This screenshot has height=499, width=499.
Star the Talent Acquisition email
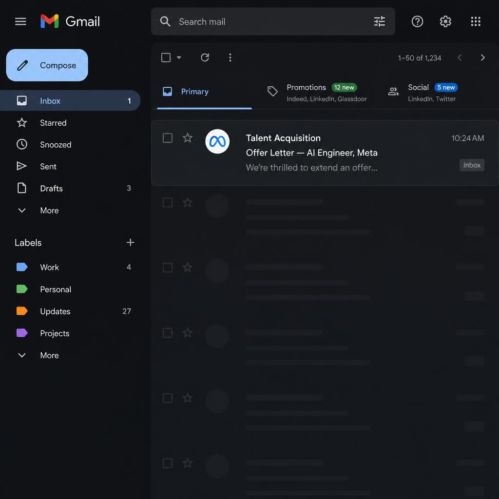188,138
